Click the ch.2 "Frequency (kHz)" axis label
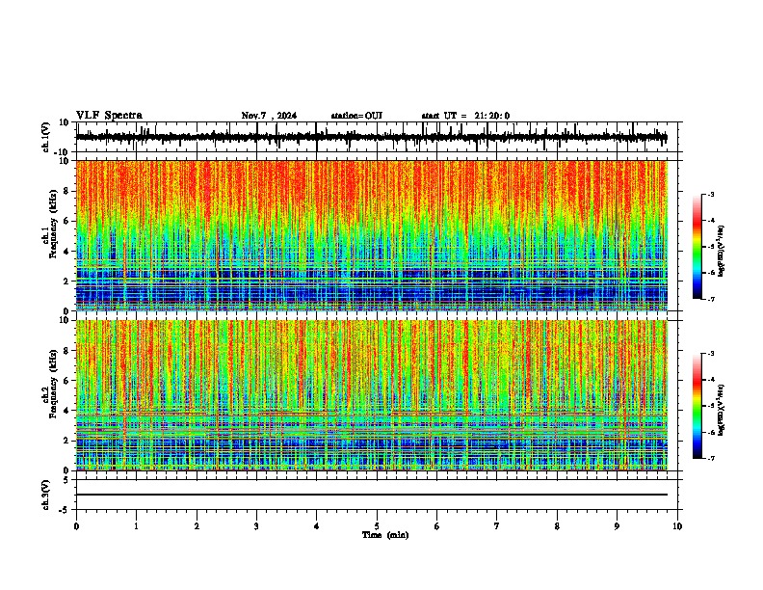This screenshot has width=763, height=590. click(53, 384)
